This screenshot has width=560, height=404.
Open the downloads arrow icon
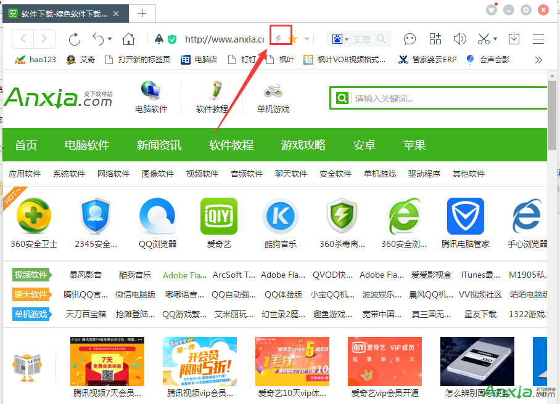[514, 39]
